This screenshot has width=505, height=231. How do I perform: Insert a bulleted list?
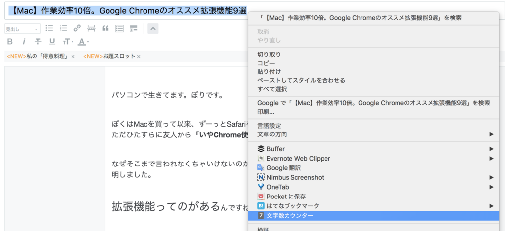point(49,28)
